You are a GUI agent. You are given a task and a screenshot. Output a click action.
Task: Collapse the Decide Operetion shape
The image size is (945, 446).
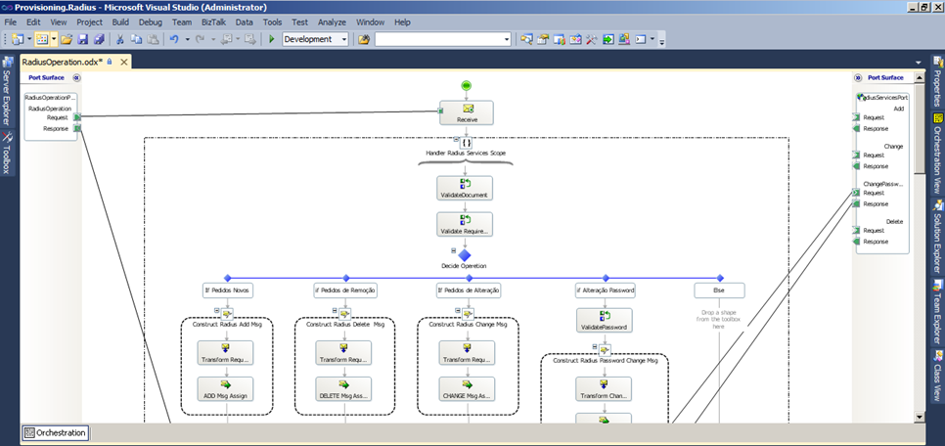point(453,250)
